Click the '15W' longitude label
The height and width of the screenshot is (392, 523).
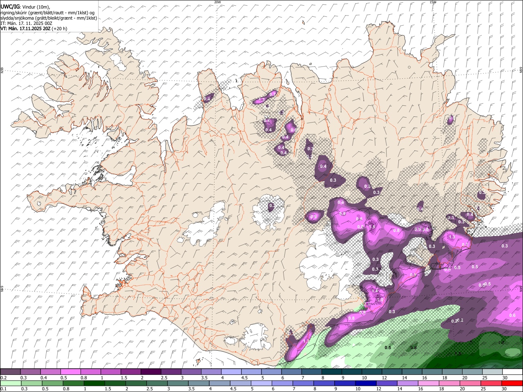point(433,2)
